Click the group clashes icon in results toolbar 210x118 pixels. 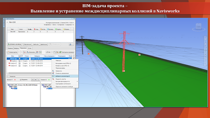click(x=19, y=52)
